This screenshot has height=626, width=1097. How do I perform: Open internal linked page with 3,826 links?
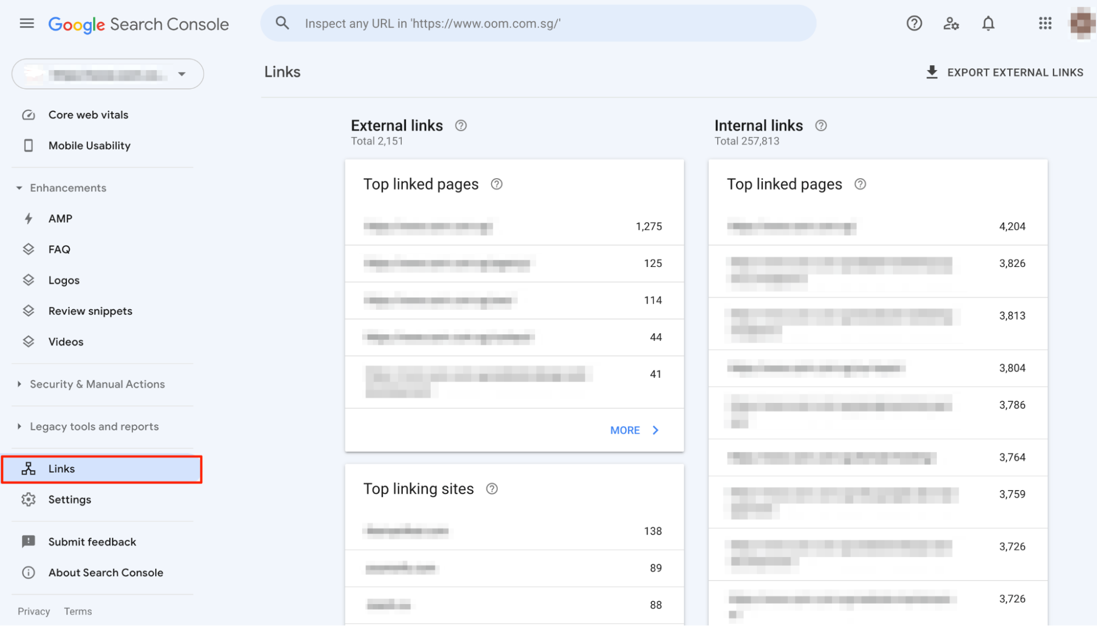coord(877,271)
